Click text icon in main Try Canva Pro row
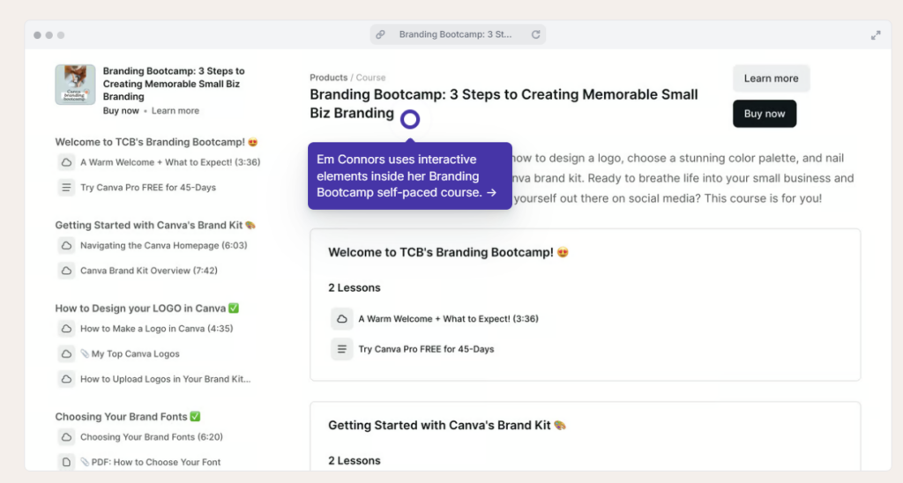The height and width of the screenshot is (483, 903). (x=341, y=349)
